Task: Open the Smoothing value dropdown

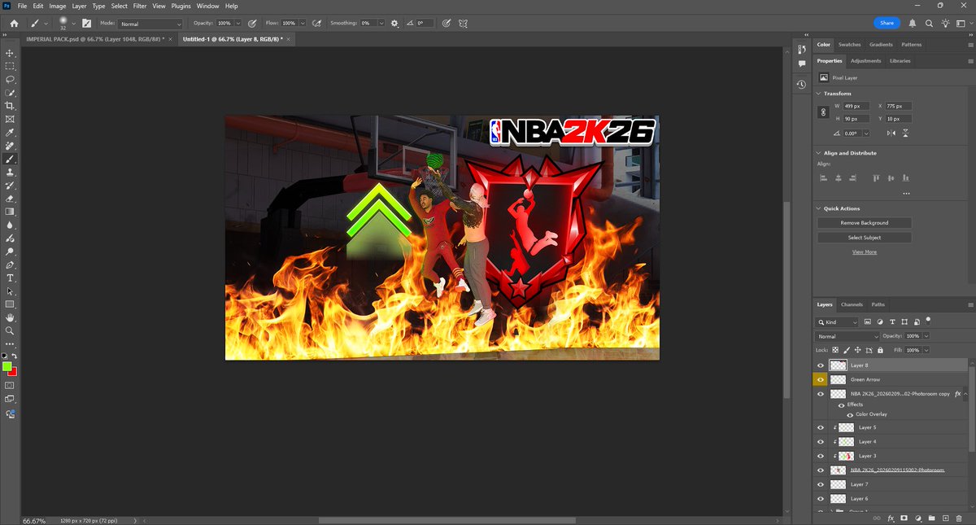Action: click(380, 24)
